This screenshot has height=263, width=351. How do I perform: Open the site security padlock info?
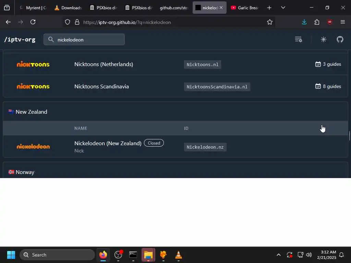point(77,22)
